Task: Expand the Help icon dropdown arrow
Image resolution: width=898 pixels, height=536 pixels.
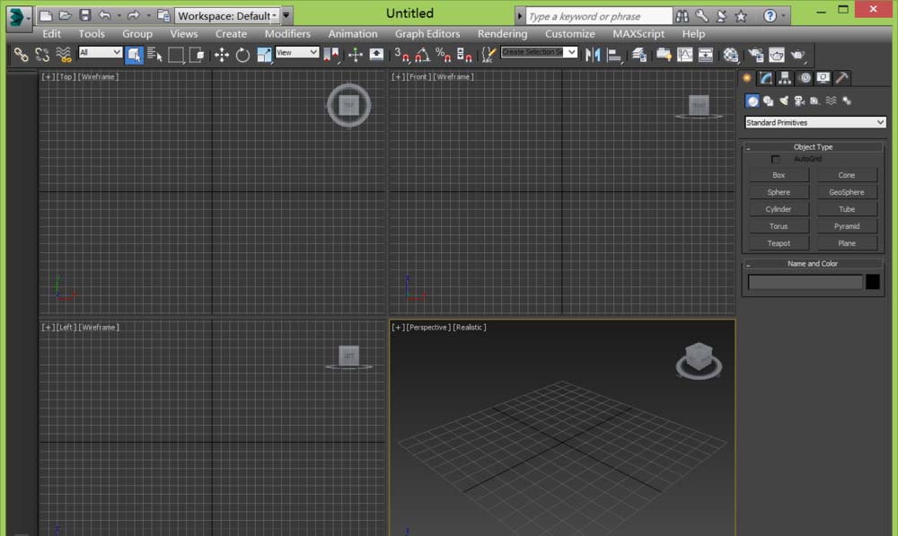Action: (783, 15)
